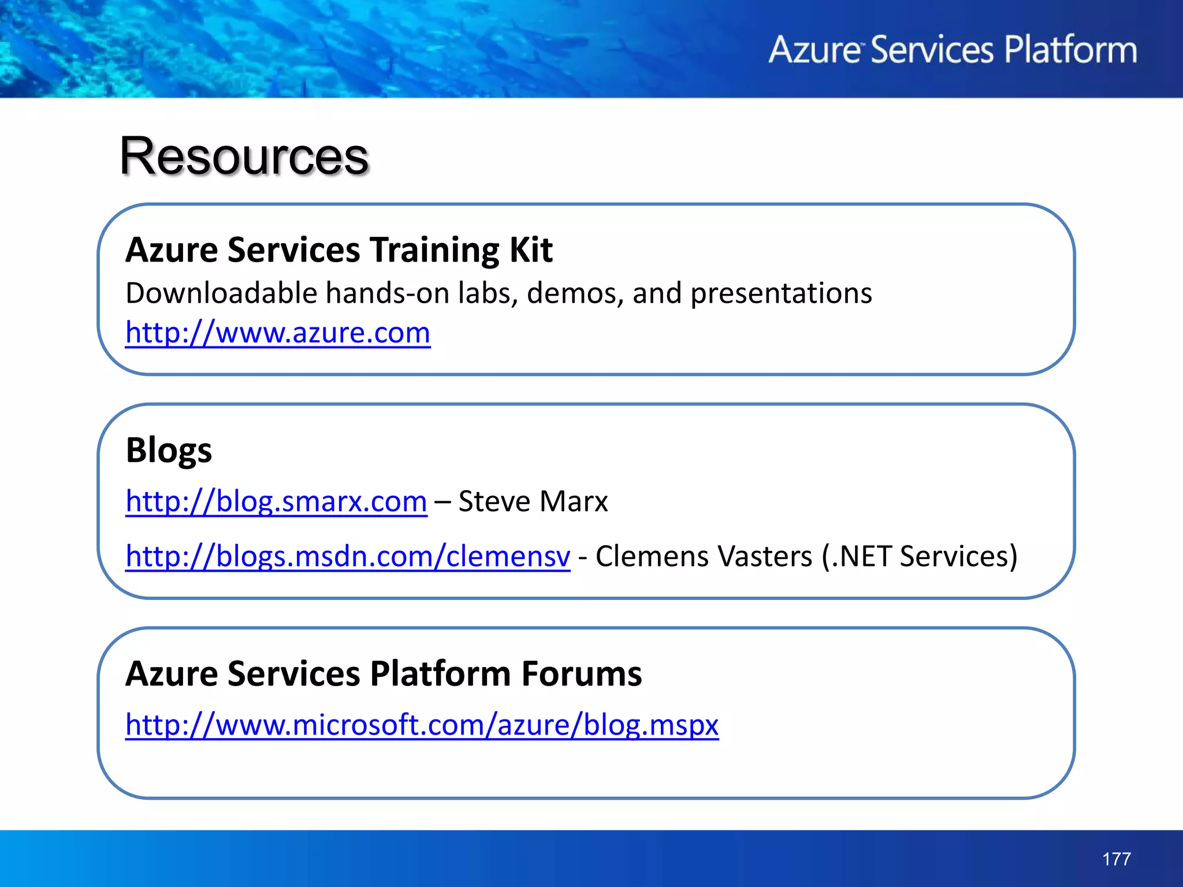Click the word Azure in header logo

click(x=814, y=50)
